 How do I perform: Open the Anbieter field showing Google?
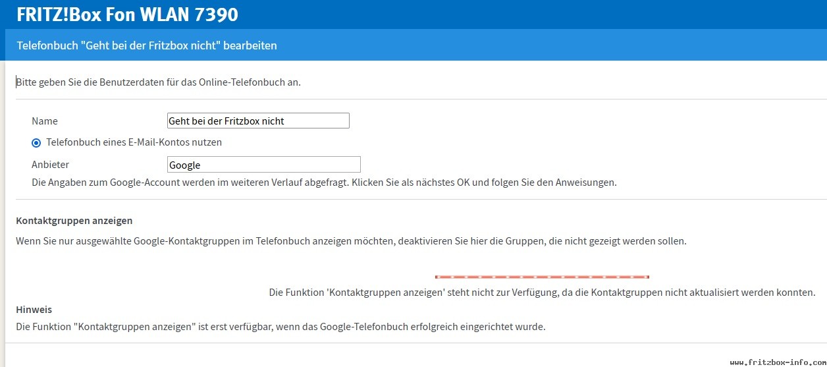coord(264,165)
